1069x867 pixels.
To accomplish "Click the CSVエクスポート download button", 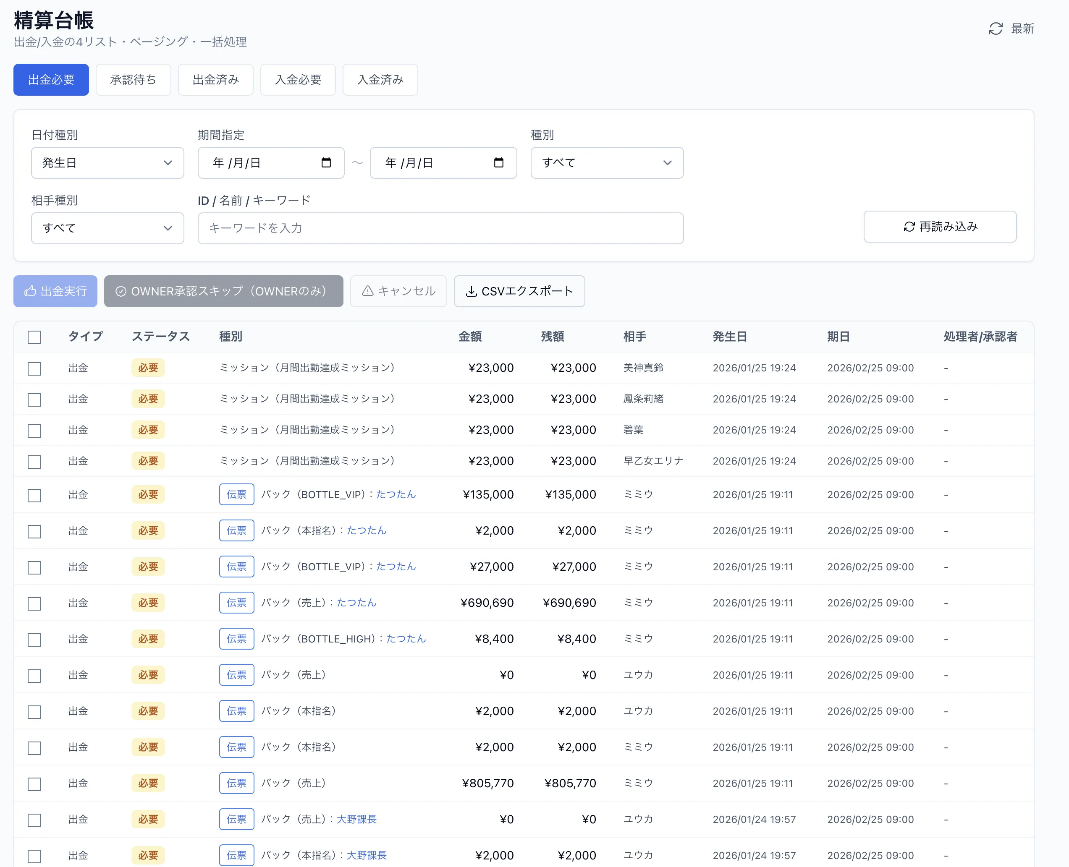I will pos(519,291).
